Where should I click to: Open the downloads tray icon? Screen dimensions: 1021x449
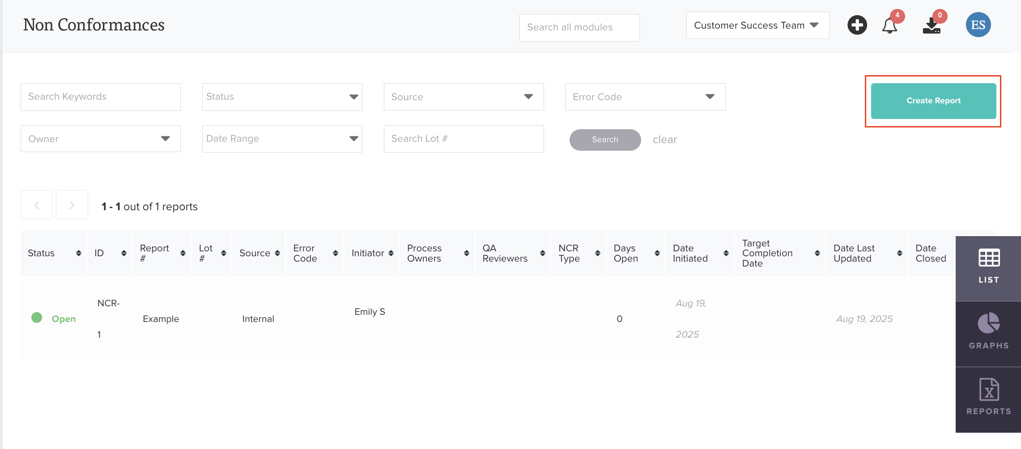[932, 25]
